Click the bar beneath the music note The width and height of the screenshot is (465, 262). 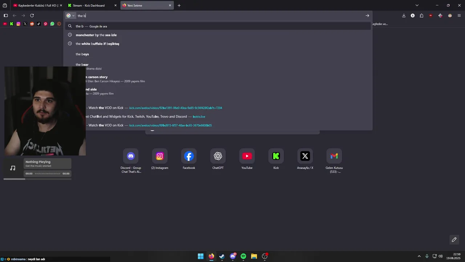(37, 179)
